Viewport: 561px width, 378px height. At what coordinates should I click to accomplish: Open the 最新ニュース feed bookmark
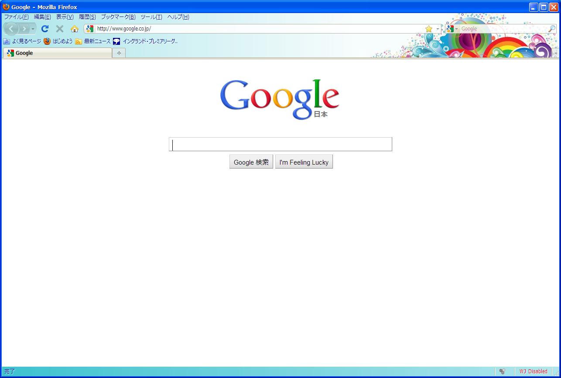[x=93, y=41]
